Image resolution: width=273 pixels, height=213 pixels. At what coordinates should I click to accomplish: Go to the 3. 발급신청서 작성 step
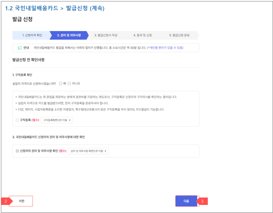pos(106,35)
